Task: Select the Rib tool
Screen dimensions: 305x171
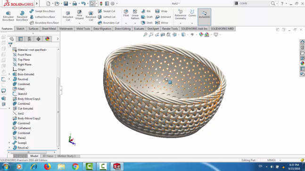Action: pos(146,11)
